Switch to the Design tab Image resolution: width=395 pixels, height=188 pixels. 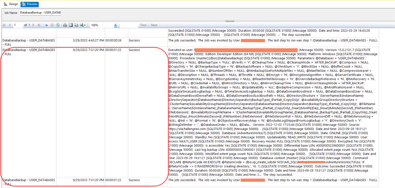[x=11, y=3]
